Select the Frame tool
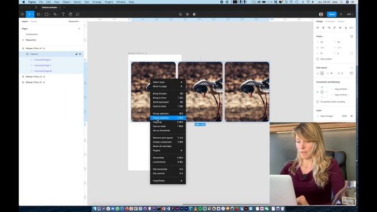The height and width of the screenshot is (212, 377). tap(38, 14)
